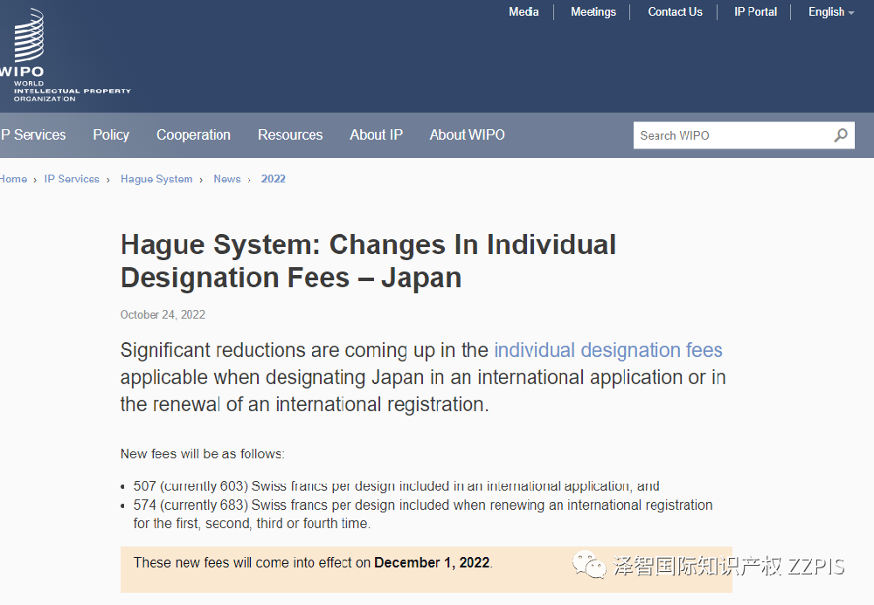Go to Home breadcrumb
Viewport: 874px width, 605px height.
pyautogui.click(x=13, y=179)
